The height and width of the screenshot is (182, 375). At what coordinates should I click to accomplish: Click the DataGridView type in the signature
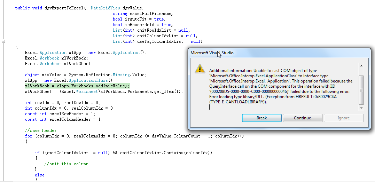(x=105, y=8)
